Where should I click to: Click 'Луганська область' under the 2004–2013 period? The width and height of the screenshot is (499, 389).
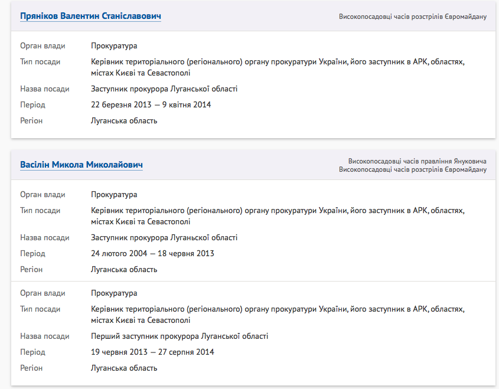[124, 270]
